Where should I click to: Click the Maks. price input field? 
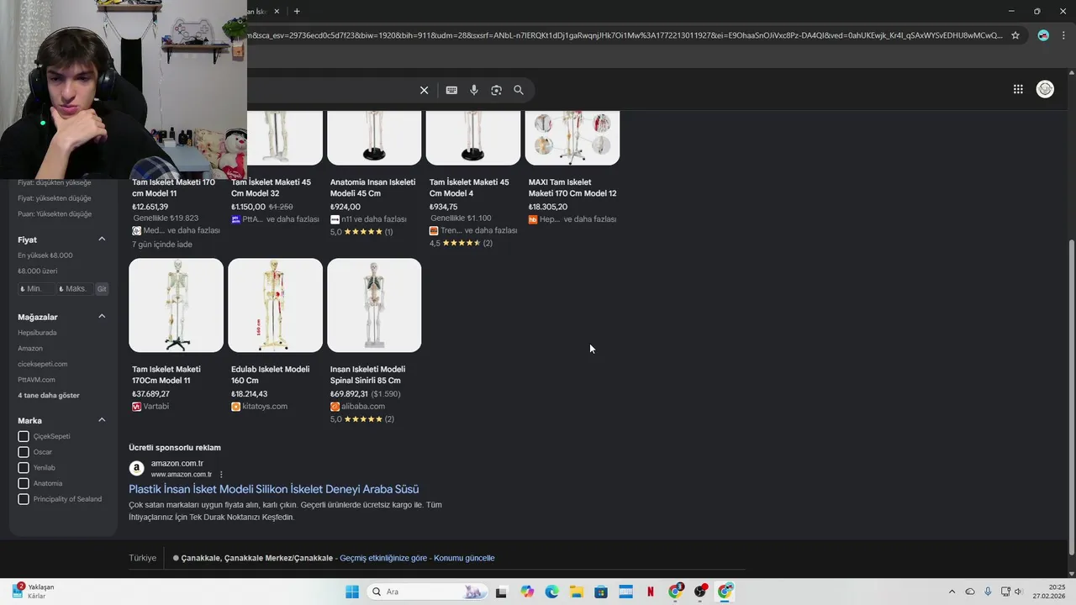coord(75,288)
